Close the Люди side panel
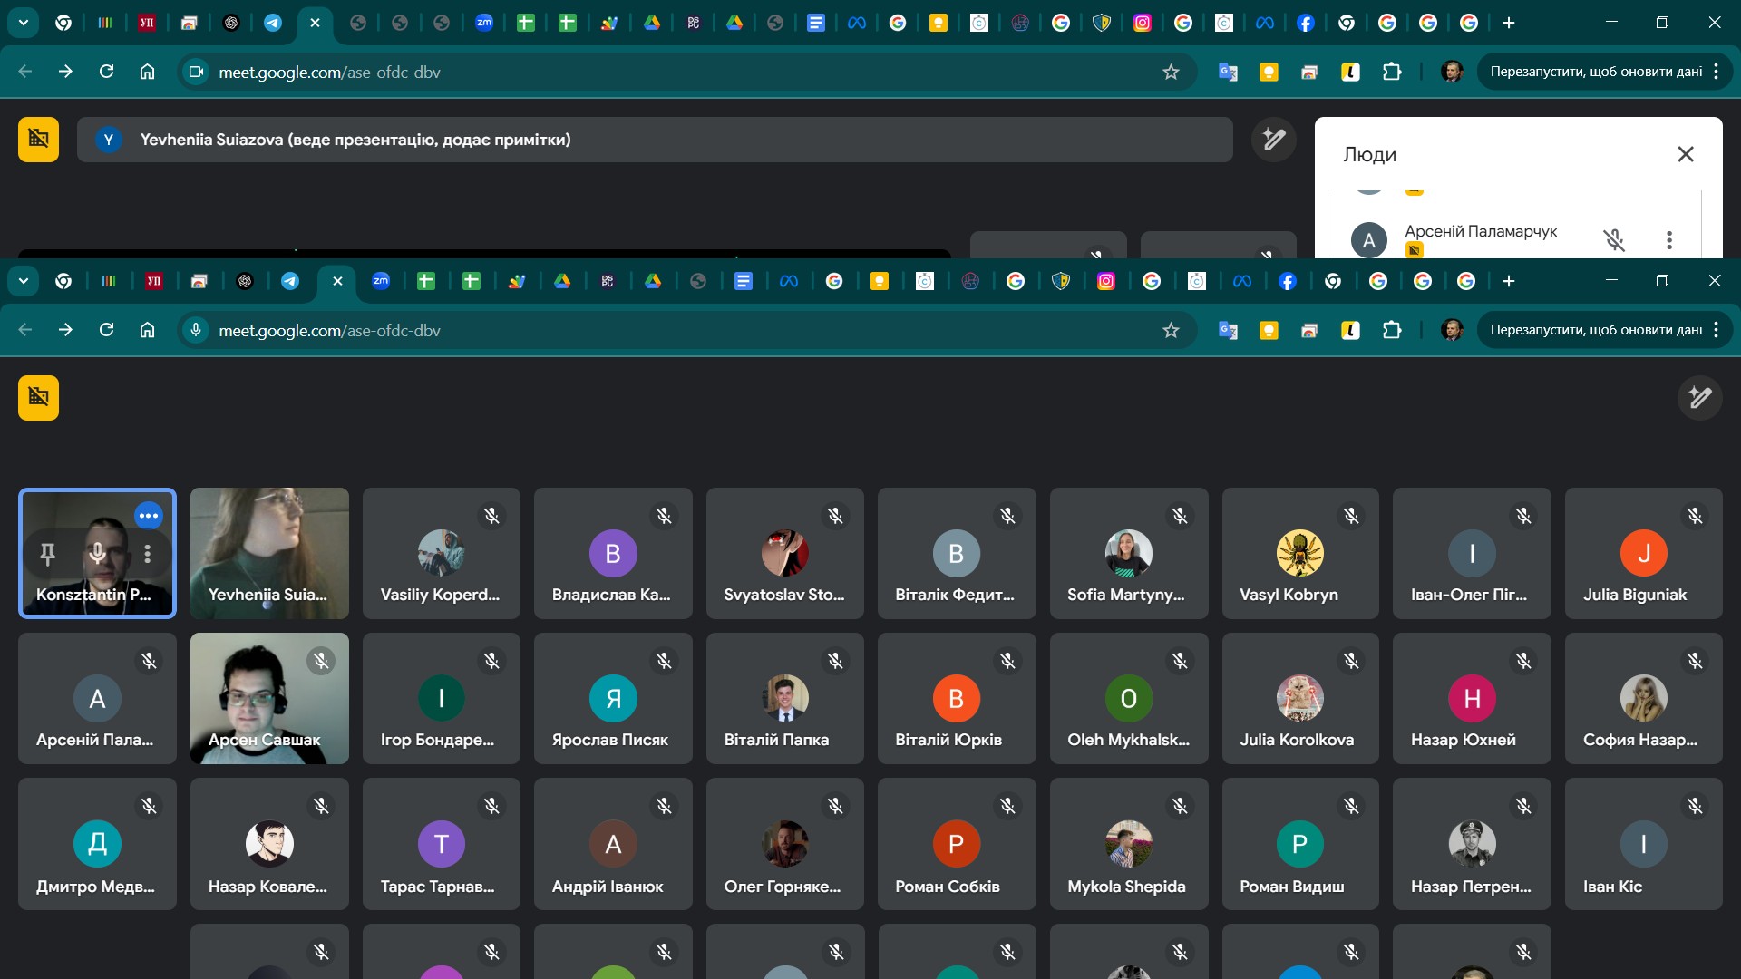The width and height of the screenshot is (1741, 979). pos(1685,154)
